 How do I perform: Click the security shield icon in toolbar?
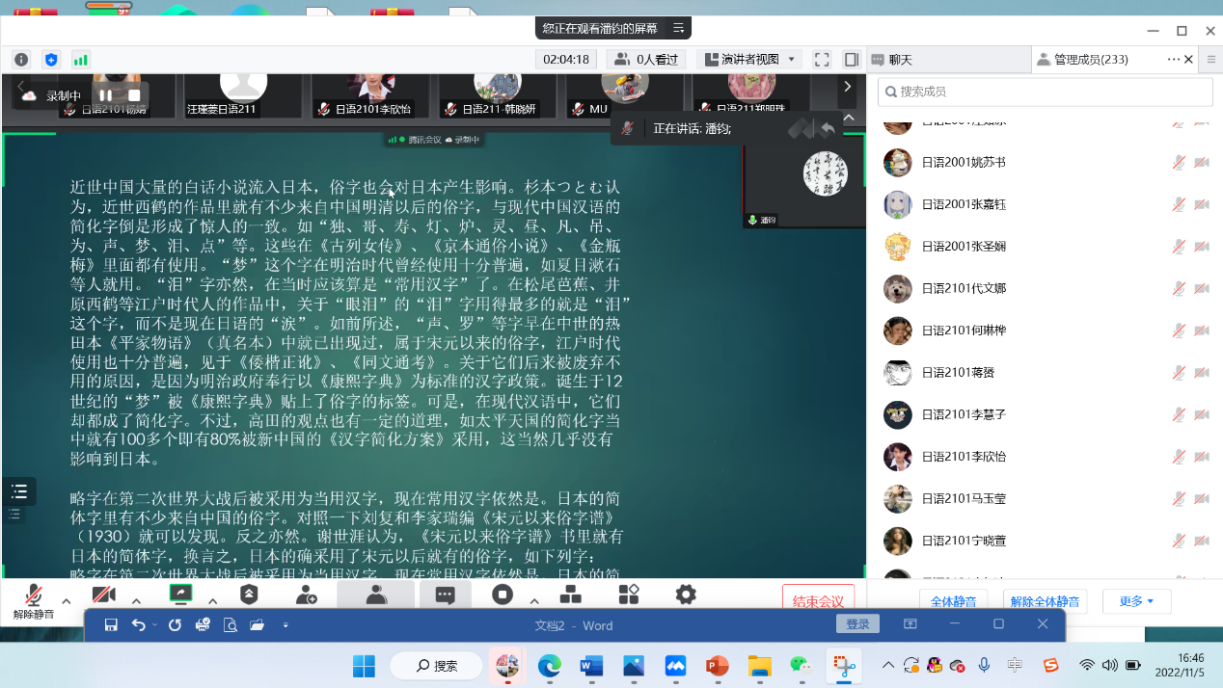pyautogui.click(x=249, y=595)
